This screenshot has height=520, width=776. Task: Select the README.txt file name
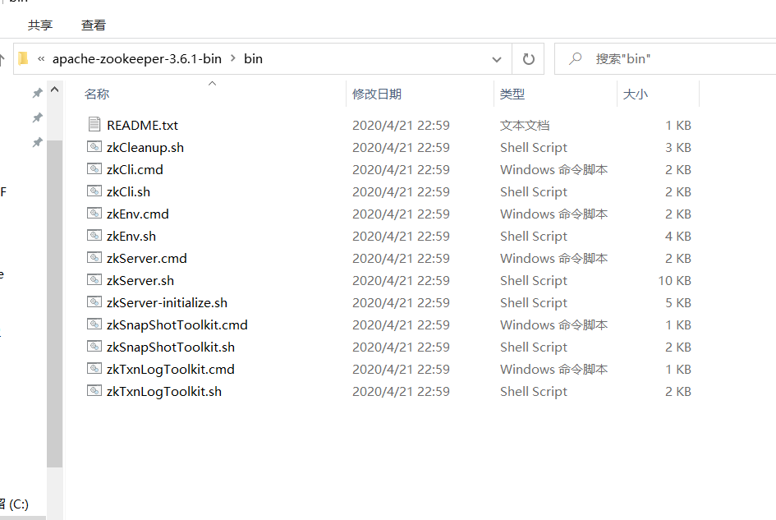[x=143, y=126]
